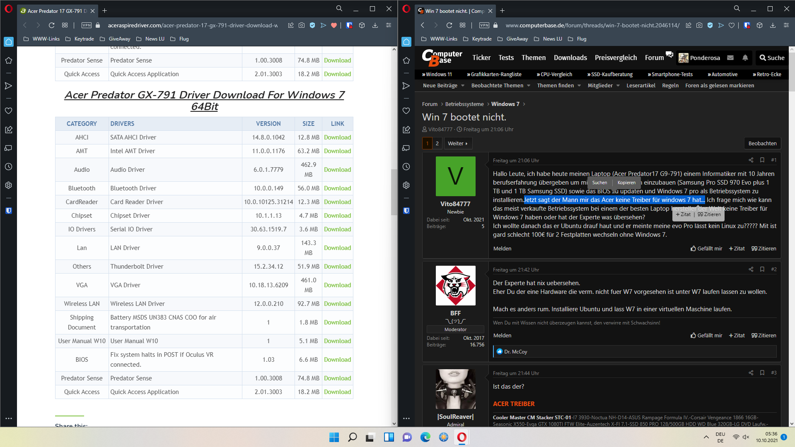Download the Chipset Driver
This screenshot has height=447, width=795.
pos(337,216)
